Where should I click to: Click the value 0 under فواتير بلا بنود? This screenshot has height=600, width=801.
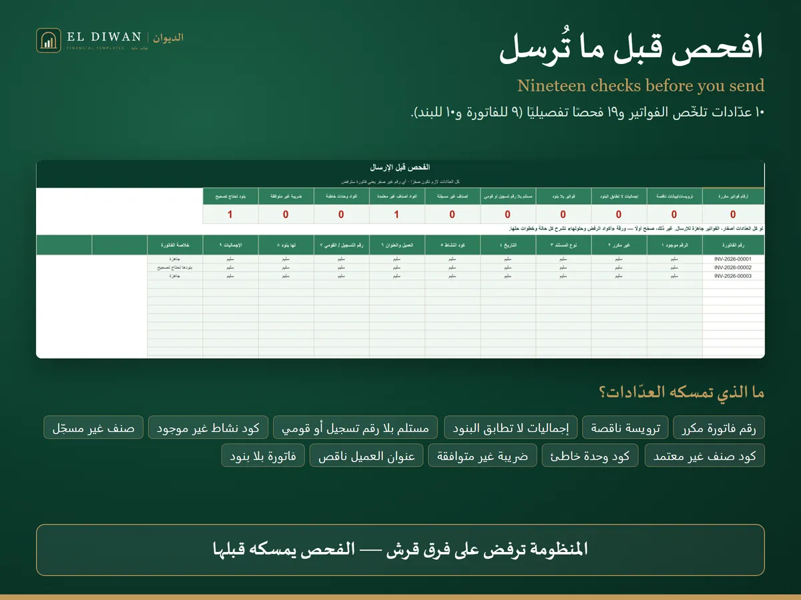pos(563,215)
